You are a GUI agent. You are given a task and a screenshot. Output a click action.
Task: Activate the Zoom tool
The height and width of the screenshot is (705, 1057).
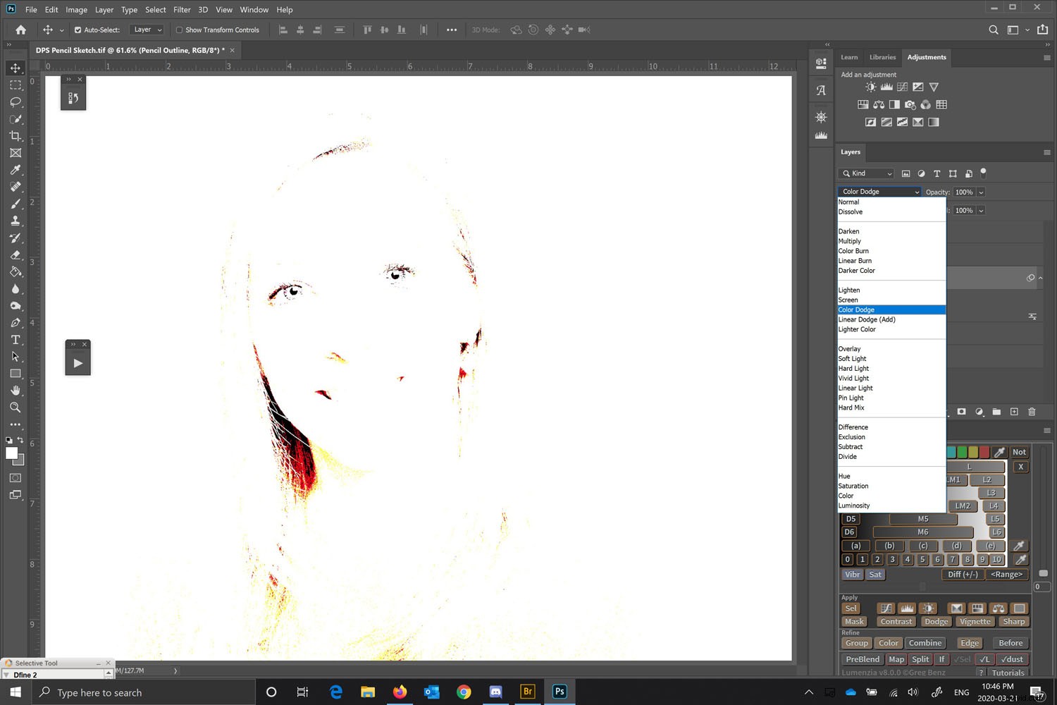coord(16,407)
